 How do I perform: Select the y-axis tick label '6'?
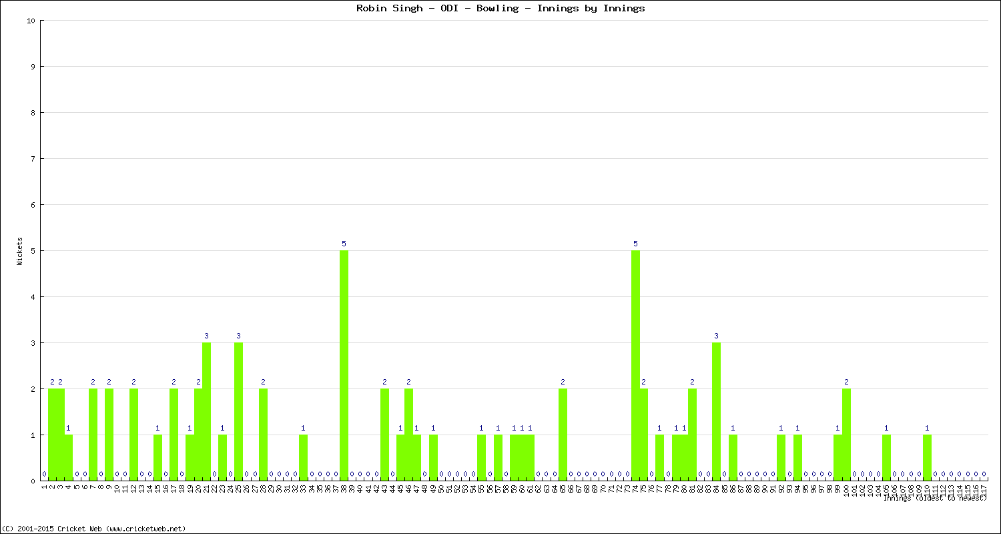[x=33, y=205]
